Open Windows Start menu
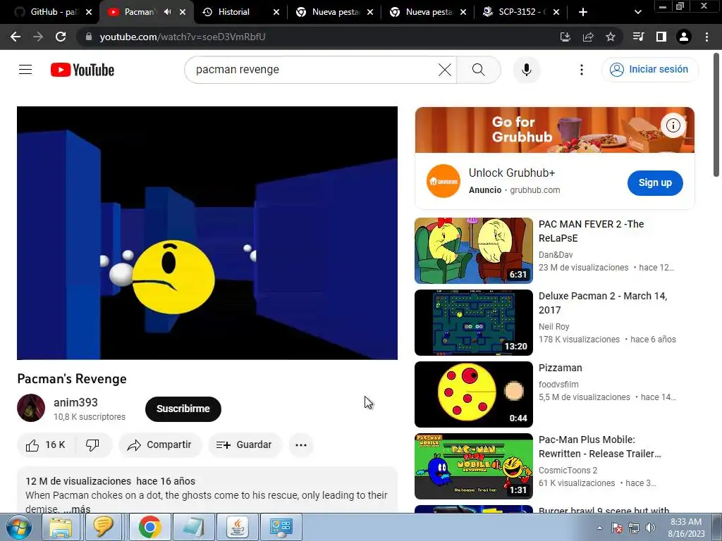Image resolution: width=722 pixels, height=541 pixels. point(18,527)
